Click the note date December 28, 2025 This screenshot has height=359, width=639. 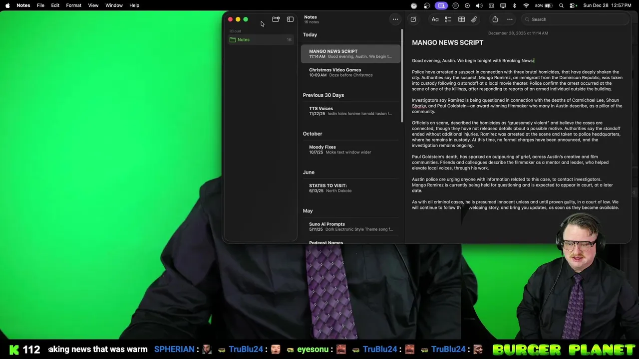tap(518, 33)
